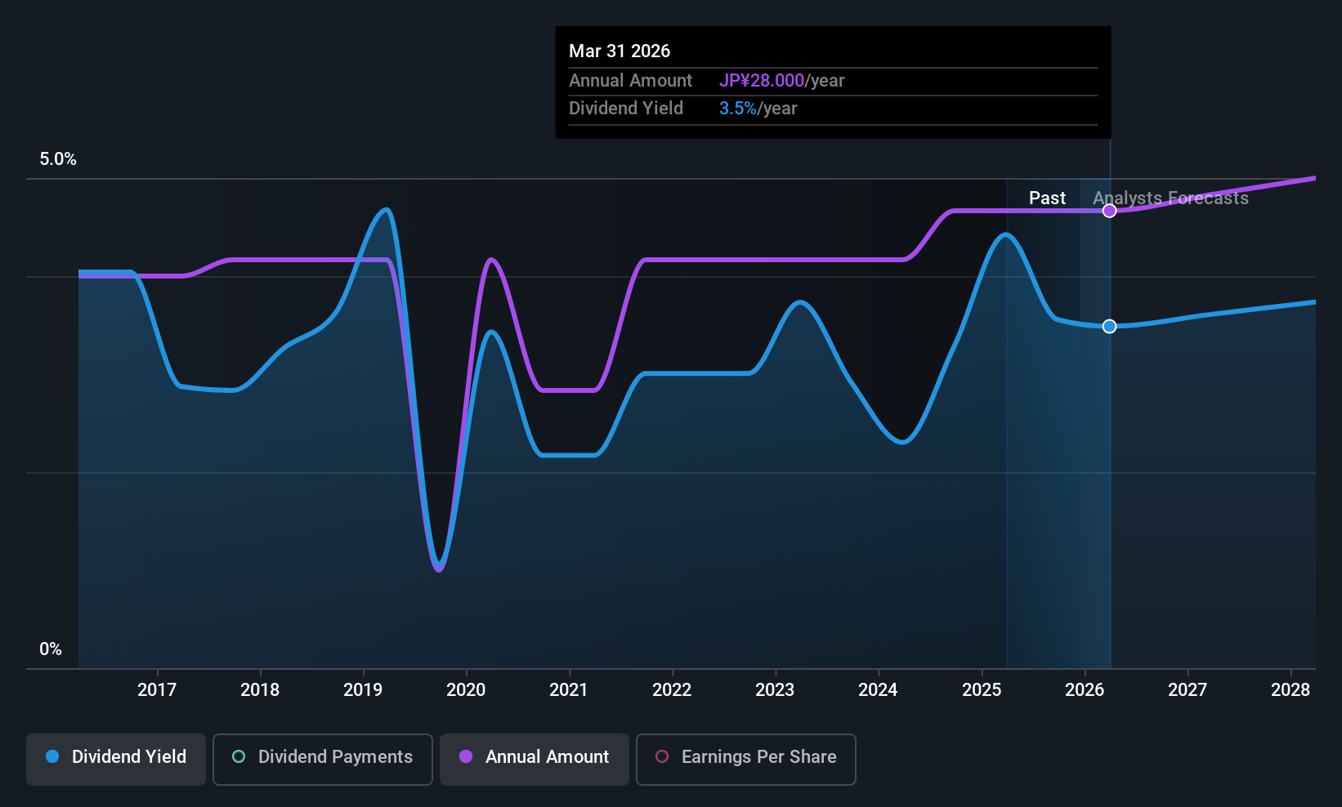
Task: Click the 2025 x-axis label
Action: pos(982,690)
